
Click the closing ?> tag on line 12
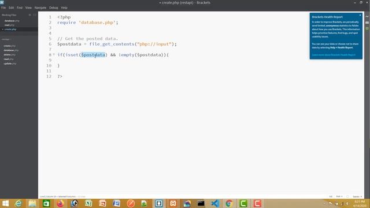[60, 76]
